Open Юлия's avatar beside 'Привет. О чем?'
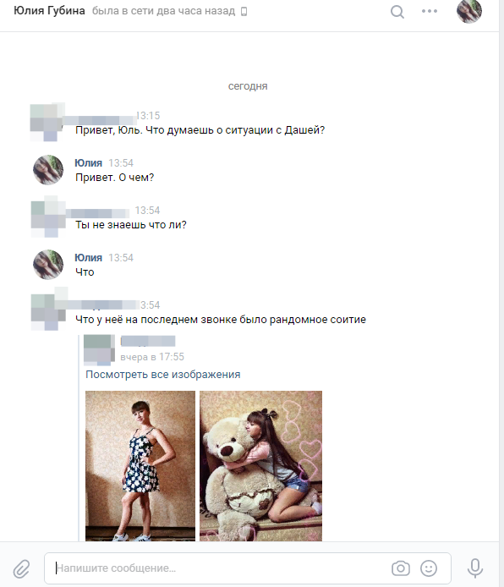The height and width of the screenshot is (587, 504). 48,169
